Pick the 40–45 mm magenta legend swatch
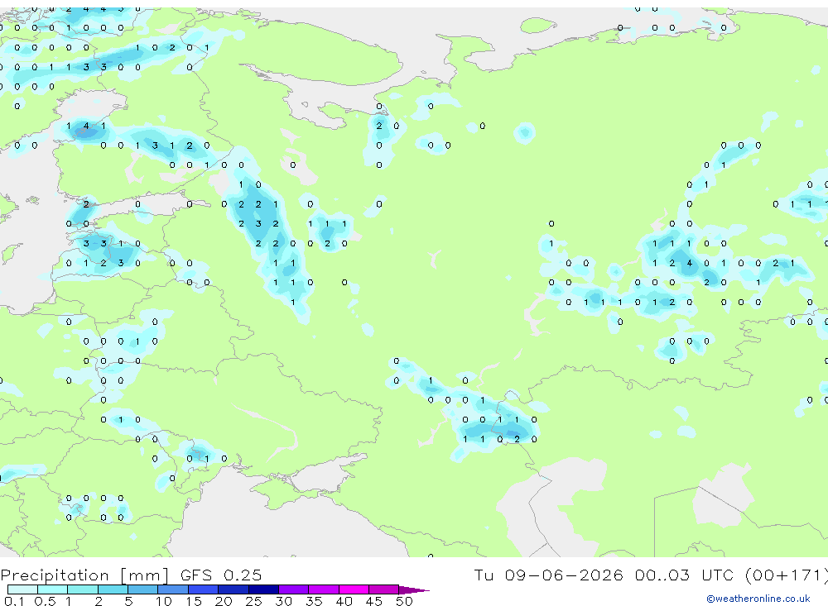The width and height of the screenshot is (828, 606). tap(354, 589)
